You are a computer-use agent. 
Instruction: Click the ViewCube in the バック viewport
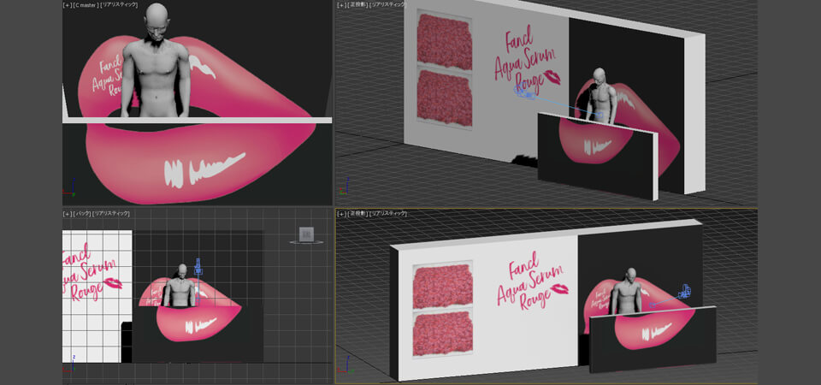point(306,234)
